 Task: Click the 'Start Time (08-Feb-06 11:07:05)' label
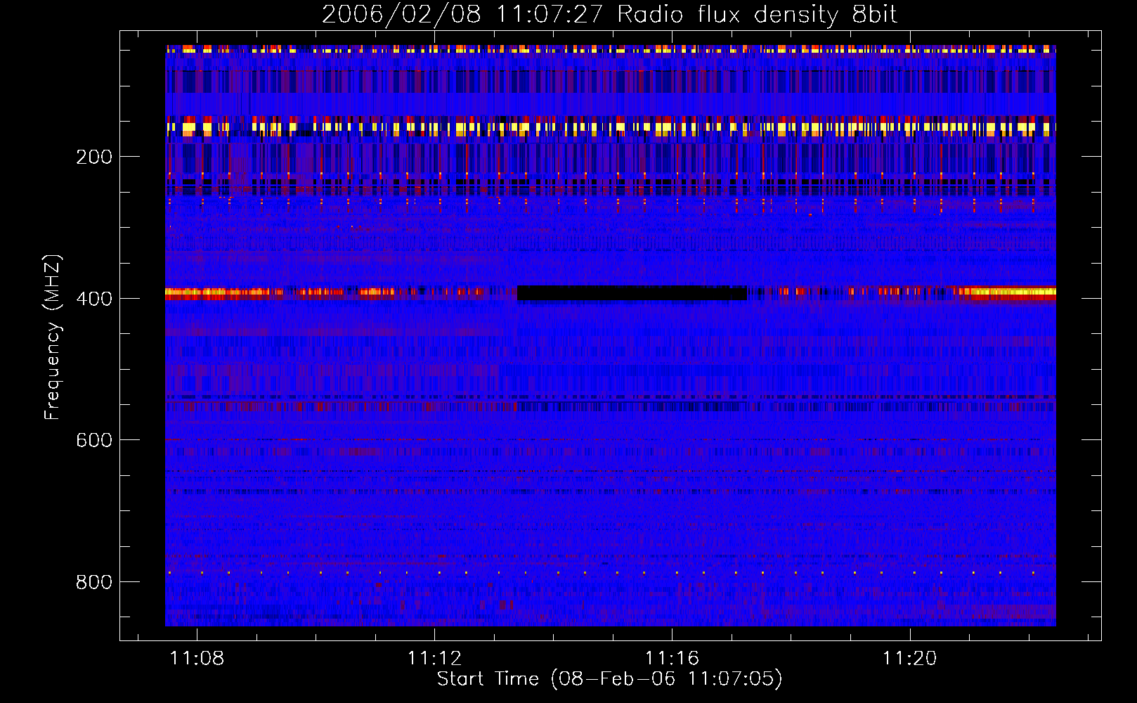coord(609,679)
